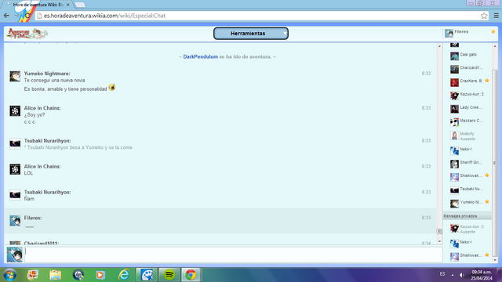
Task: Click Neko~! avatar under Mensajes privados
Action: (x=454, y=244)
